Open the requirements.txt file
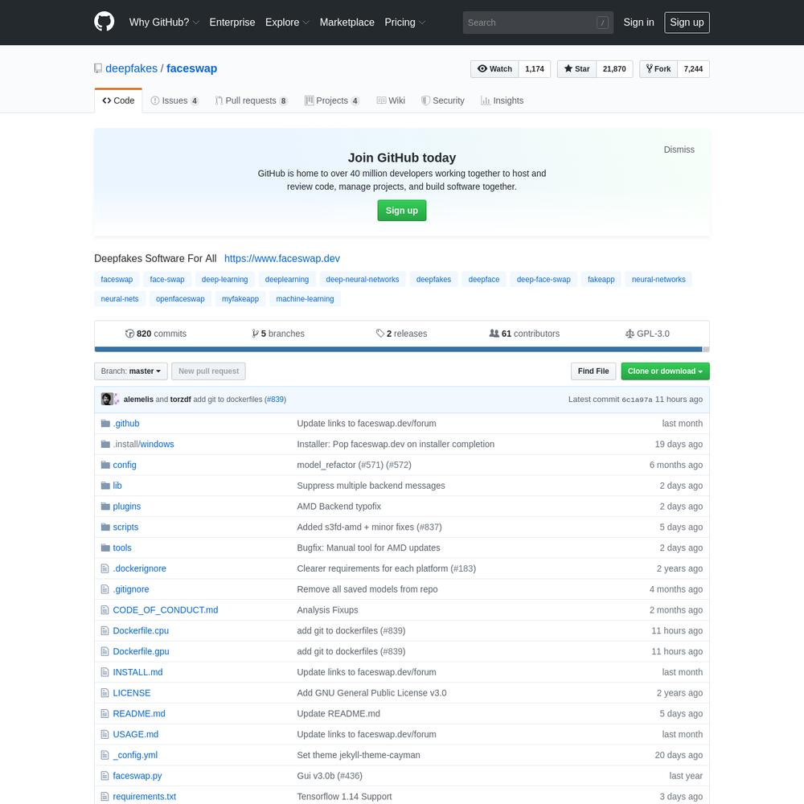Screen dimensions: 804x804 pyautogui.click(x=144, y=796)
